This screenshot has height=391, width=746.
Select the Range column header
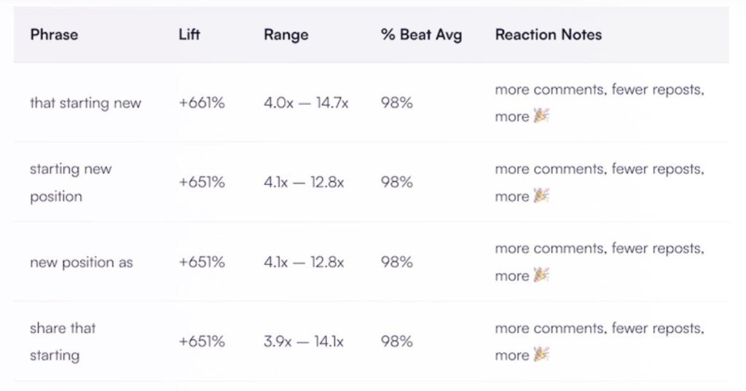point(286,35)
